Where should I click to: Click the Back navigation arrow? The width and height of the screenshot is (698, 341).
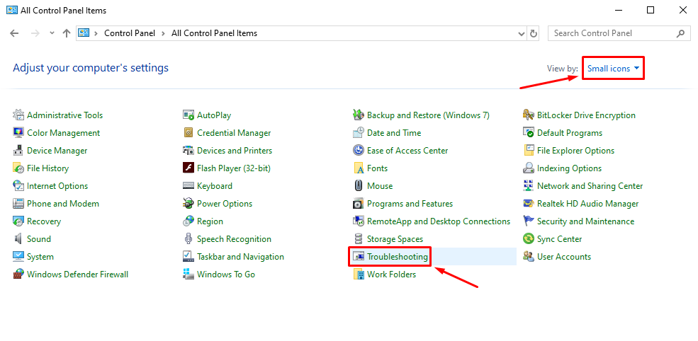point(14,33)
